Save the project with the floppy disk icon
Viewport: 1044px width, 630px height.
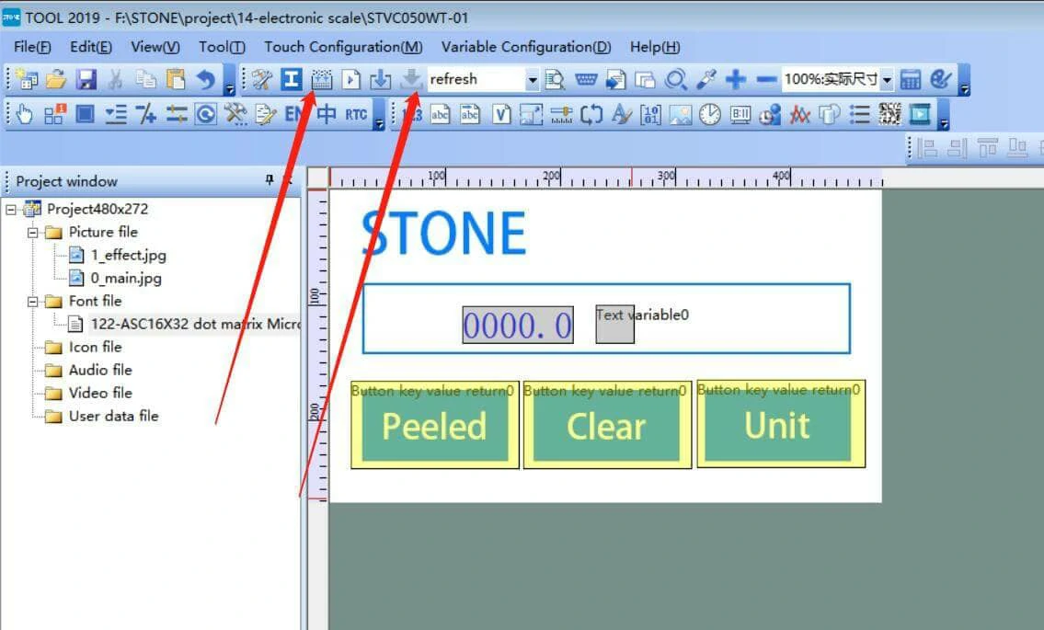86,79
